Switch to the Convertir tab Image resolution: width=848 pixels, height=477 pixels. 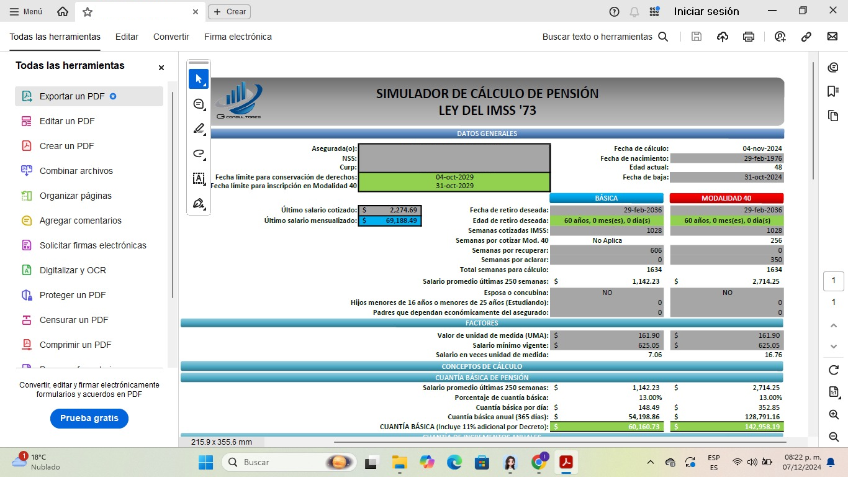171,37
